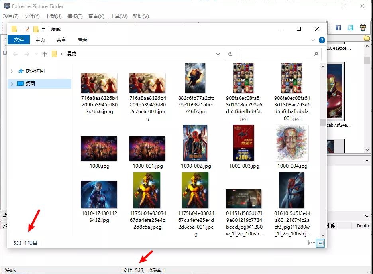Screen dimensions: 373x274
Task: Expand dropdown chevron below preview panel
Action: [x=367, y=160]
